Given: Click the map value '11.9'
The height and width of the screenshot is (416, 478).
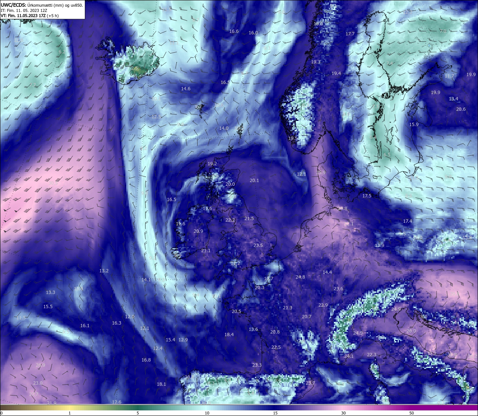Looking at the screenshot, I should 379,245.
